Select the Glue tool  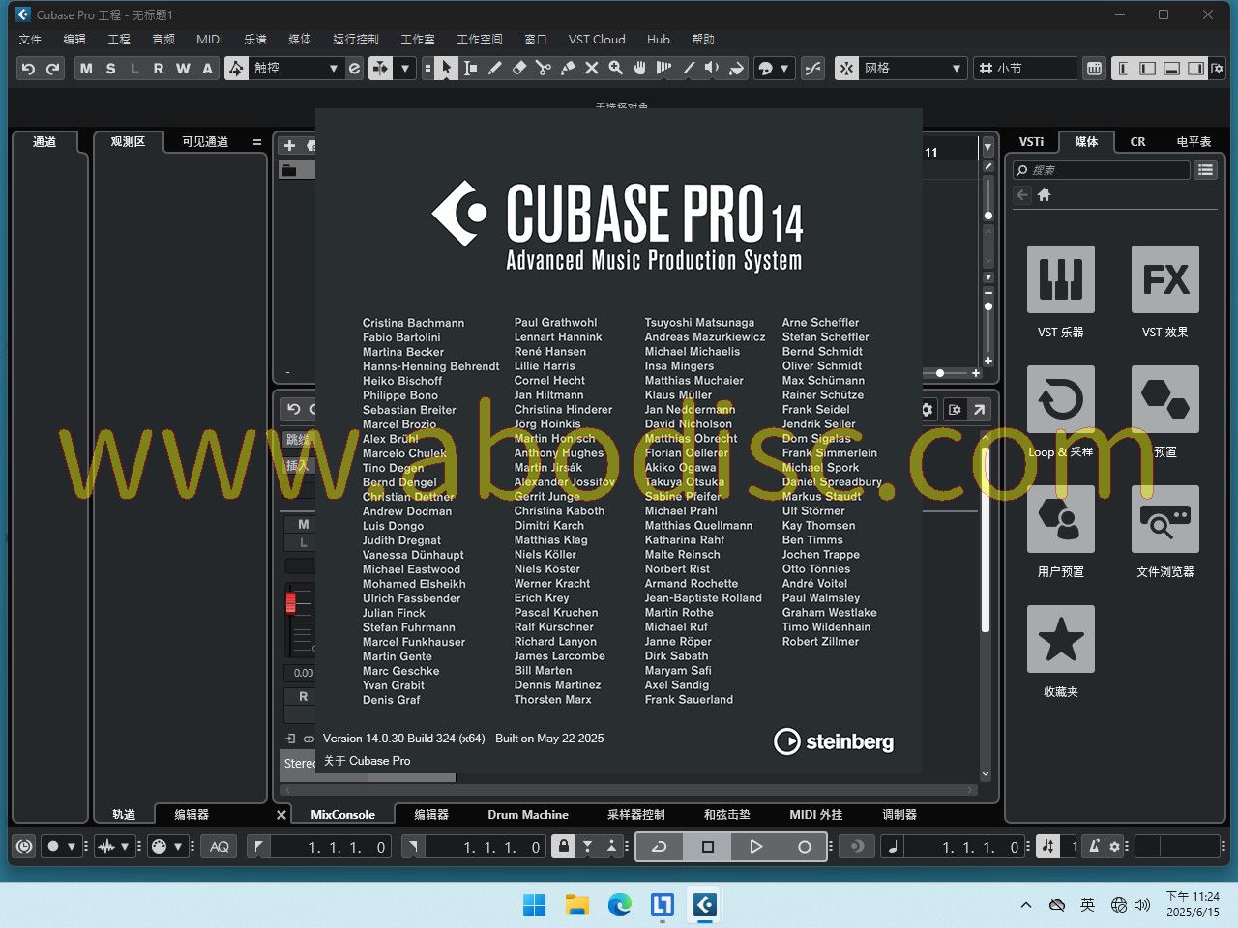[x=567, y=69]
